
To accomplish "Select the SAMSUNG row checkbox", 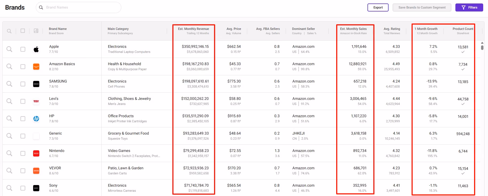I will pyautogui.click(x=23, y=84).
